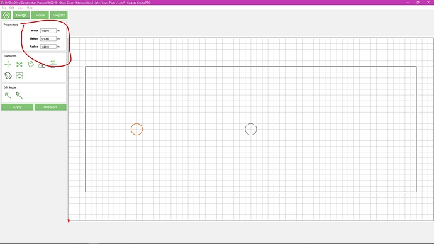Open the Edit menu
Image resolution: width=434 pixels, height=244 pixels.
pos(11,8)
